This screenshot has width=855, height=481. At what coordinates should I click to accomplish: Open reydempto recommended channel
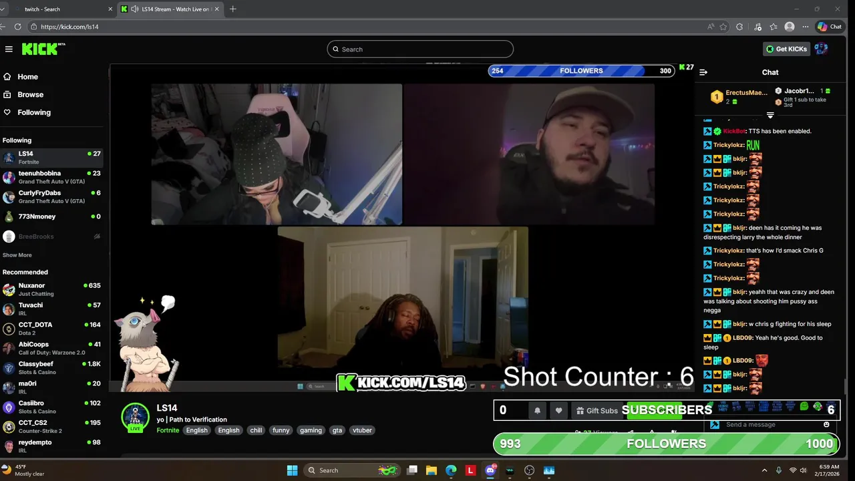coord(51,446)
